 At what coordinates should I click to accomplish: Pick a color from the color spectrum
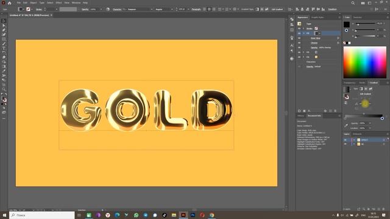point(365,62)
